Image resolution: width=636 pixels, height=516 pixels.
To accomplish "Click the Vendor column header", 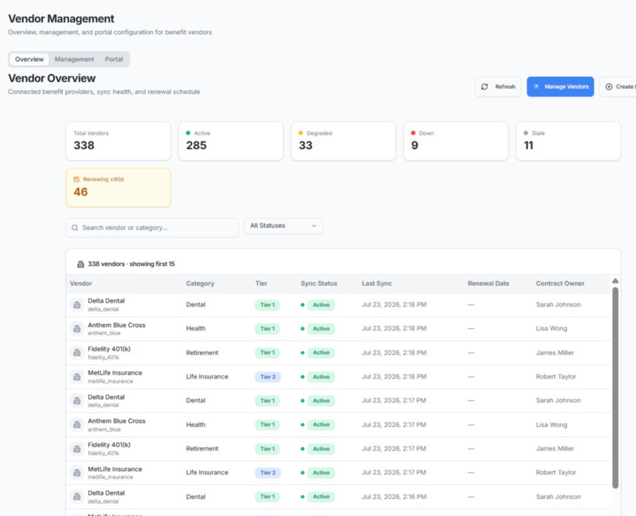I will [81, 283].
